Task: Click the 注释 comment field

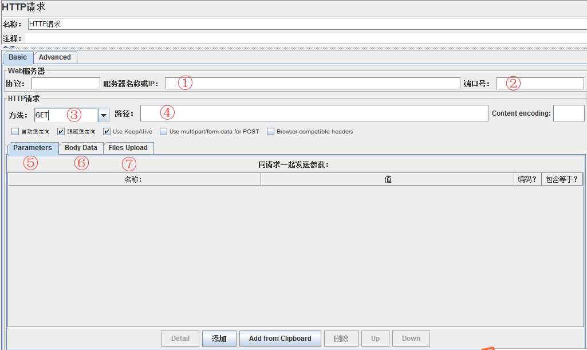Action: click(x=305, y=38)
